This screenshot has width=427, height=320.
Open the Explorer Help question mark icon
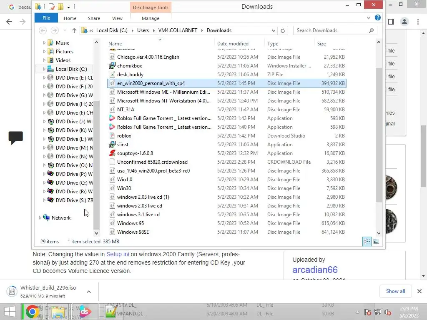377,17
